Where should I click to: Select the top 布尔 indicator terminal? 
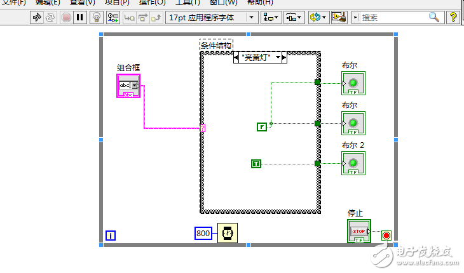353,83
